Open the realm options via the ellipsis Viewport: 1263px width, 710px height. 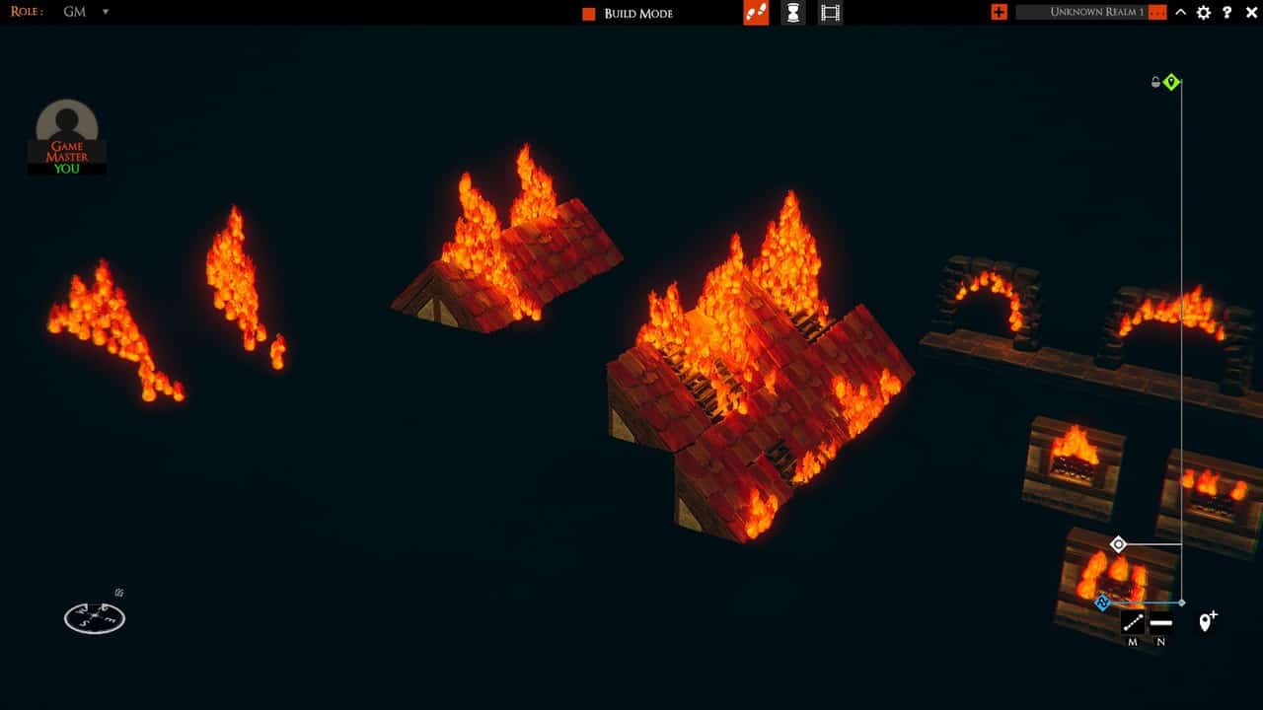pyautogui.click(x=1156, y=14)
